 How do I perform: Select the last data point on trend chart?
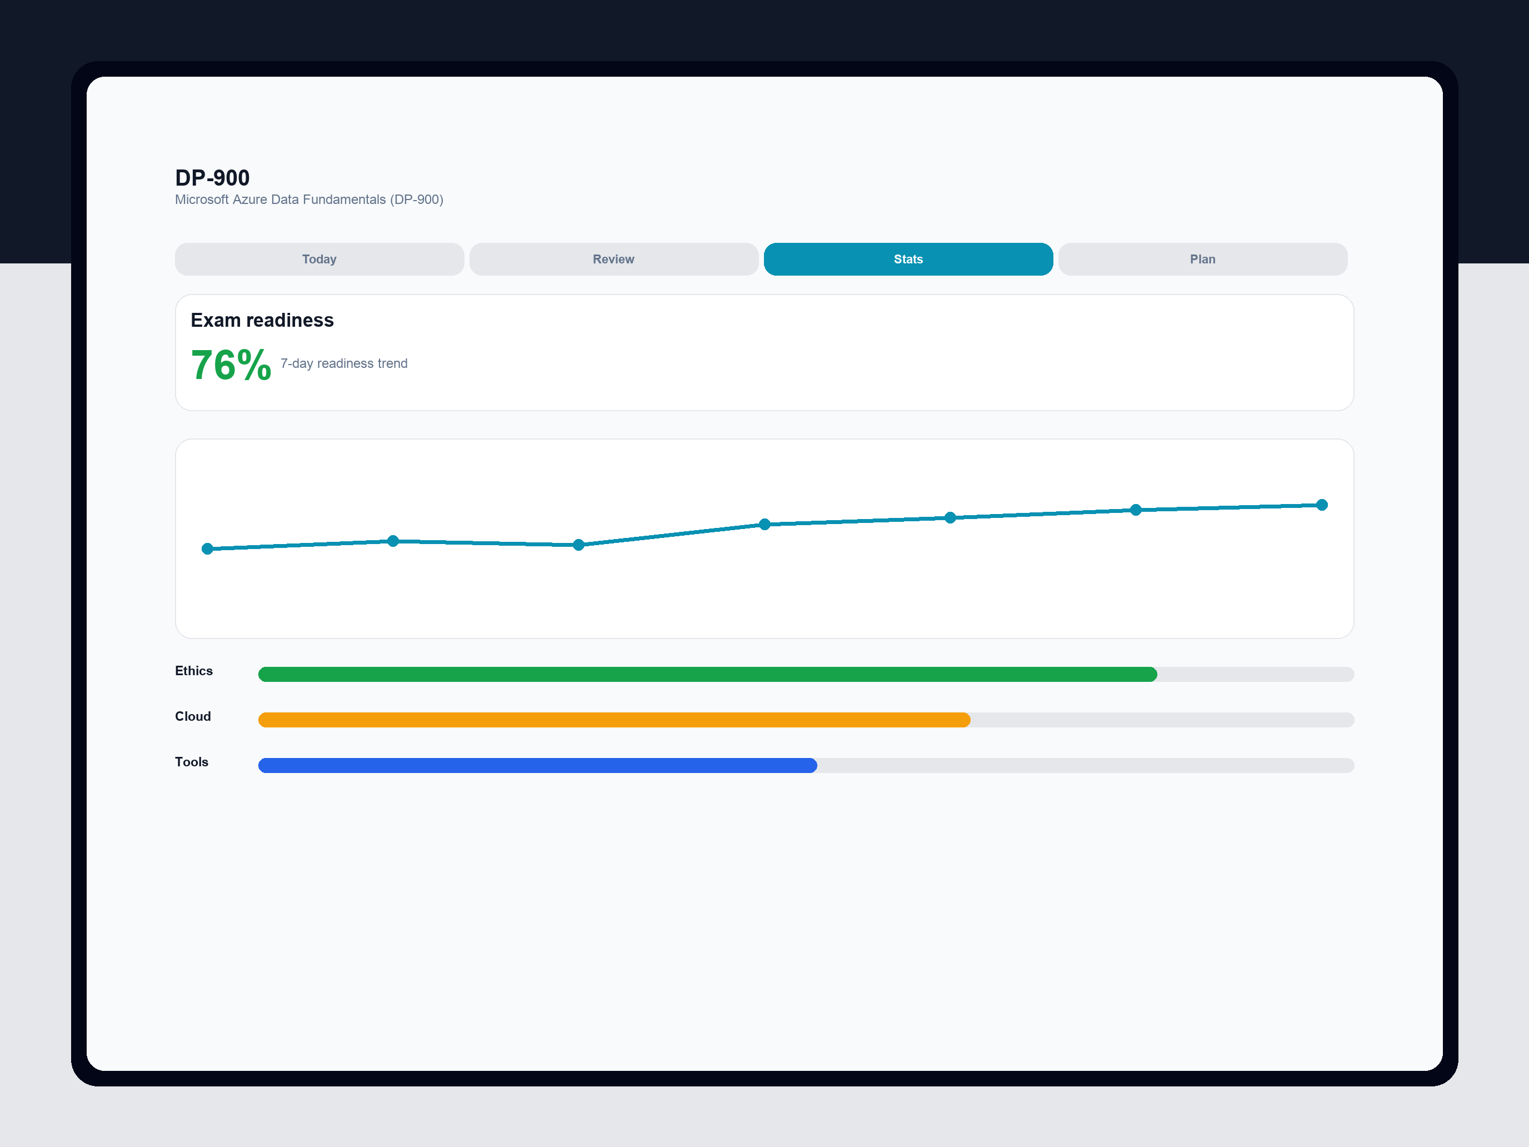pyautogui.click(x=1322, y=505)
